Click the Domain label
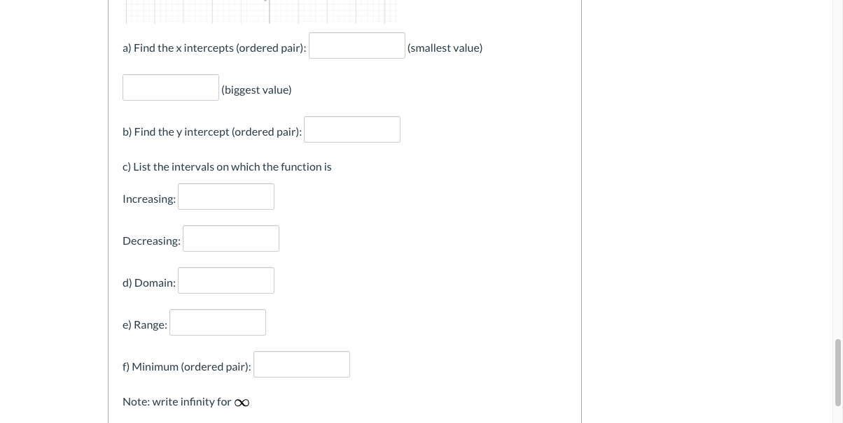This screenshot has height=423, width=843. click(x=148, y=282)
